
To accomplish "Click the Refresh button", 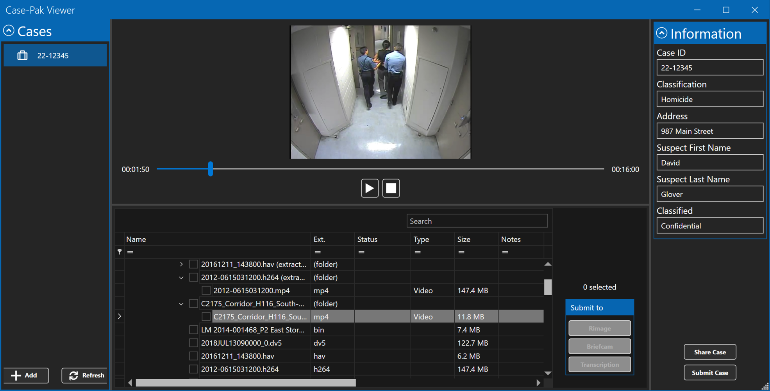I will [x=84, y=375].
